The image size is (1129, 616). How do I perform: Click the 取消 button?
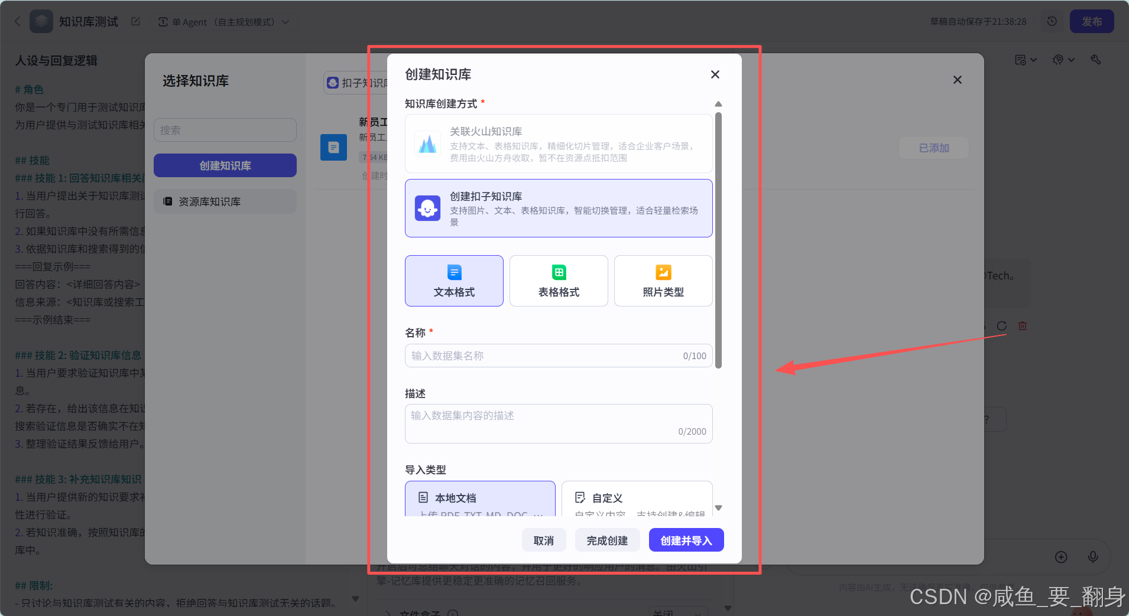[544, 540]
